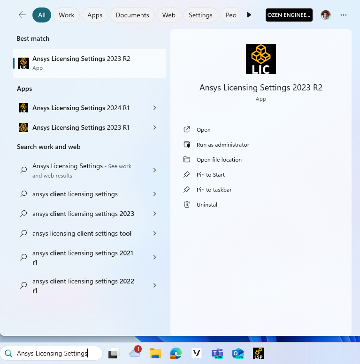Click the Task View icon in the taskbar
Screen dimensions: 360x364
pos(114,354)
